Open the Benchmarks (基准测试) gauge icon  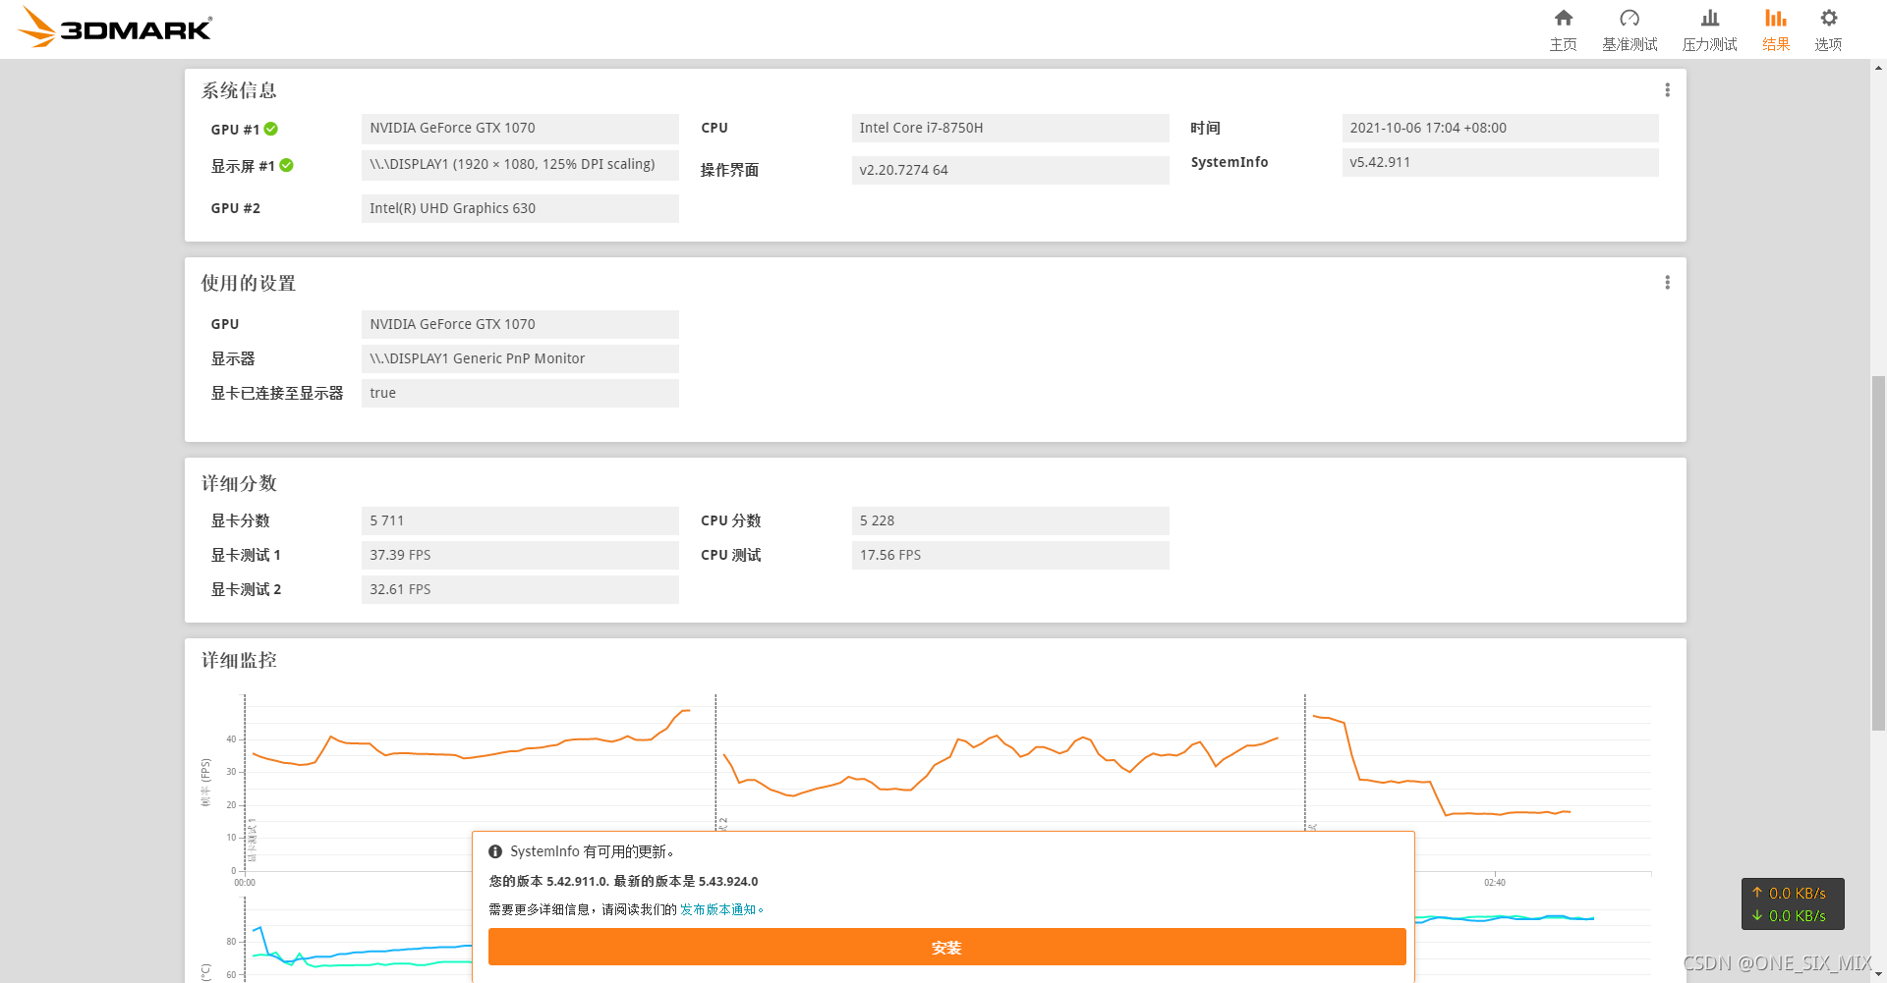click(1630, 18)
